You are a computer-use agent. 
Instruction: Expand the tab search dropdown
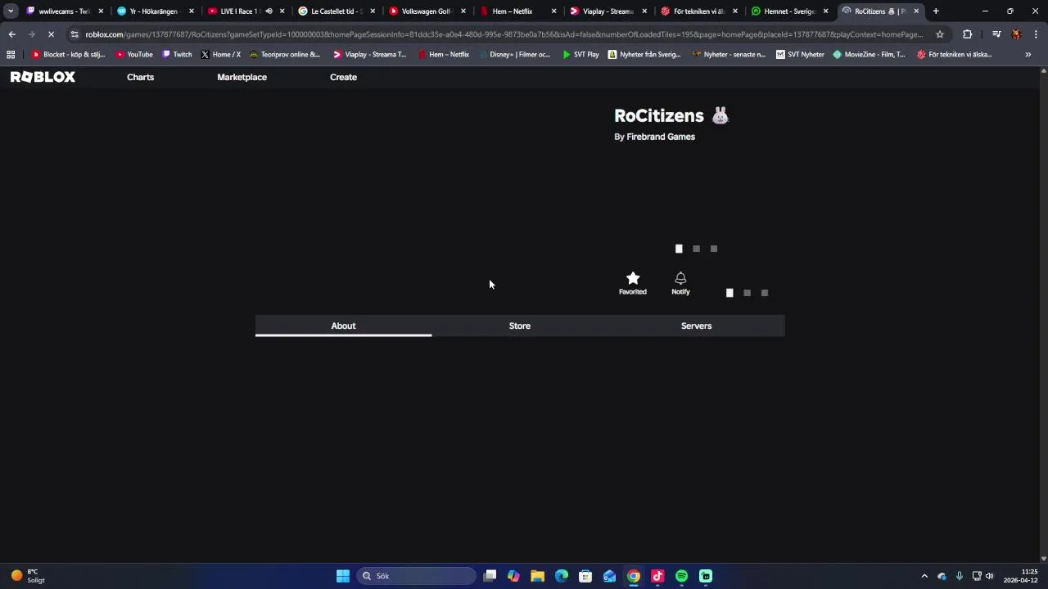click(x=11, y=11)
